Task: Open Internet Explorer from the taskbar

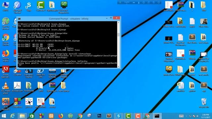Action: pyautogui.click(x=13, y=116)
